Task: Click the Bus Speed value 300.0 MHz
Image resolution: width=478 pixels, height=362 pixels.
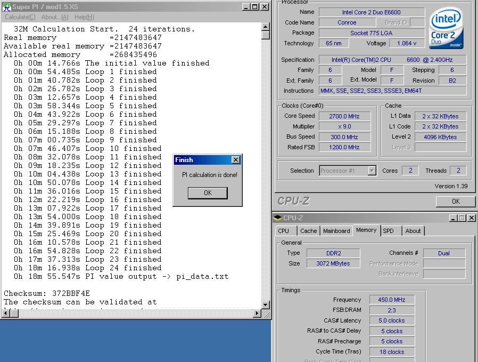Action: tap(344, 137)
